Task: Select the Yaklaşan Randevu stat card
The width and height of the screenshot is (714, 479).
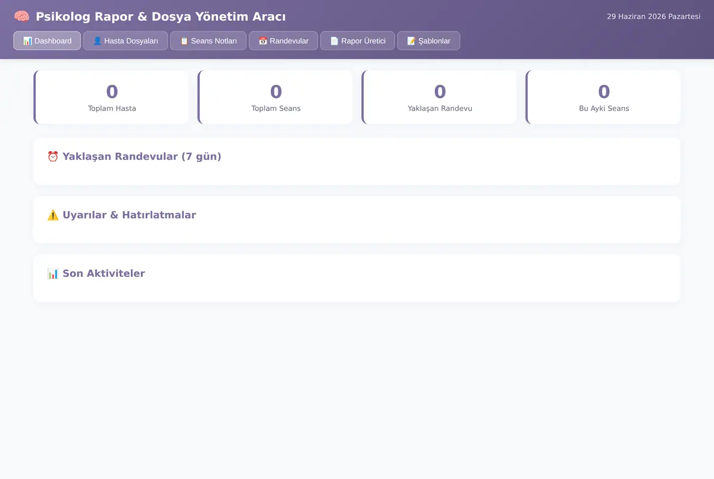Action: coord(439,97)
